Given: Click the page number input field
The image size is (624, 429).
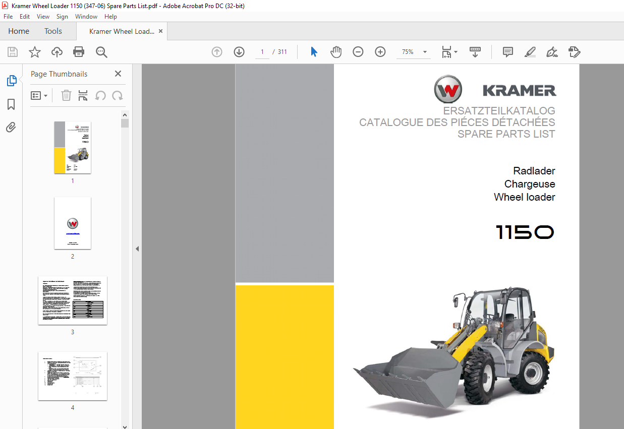Looking at the screenshot, I should tap(262, 52).
